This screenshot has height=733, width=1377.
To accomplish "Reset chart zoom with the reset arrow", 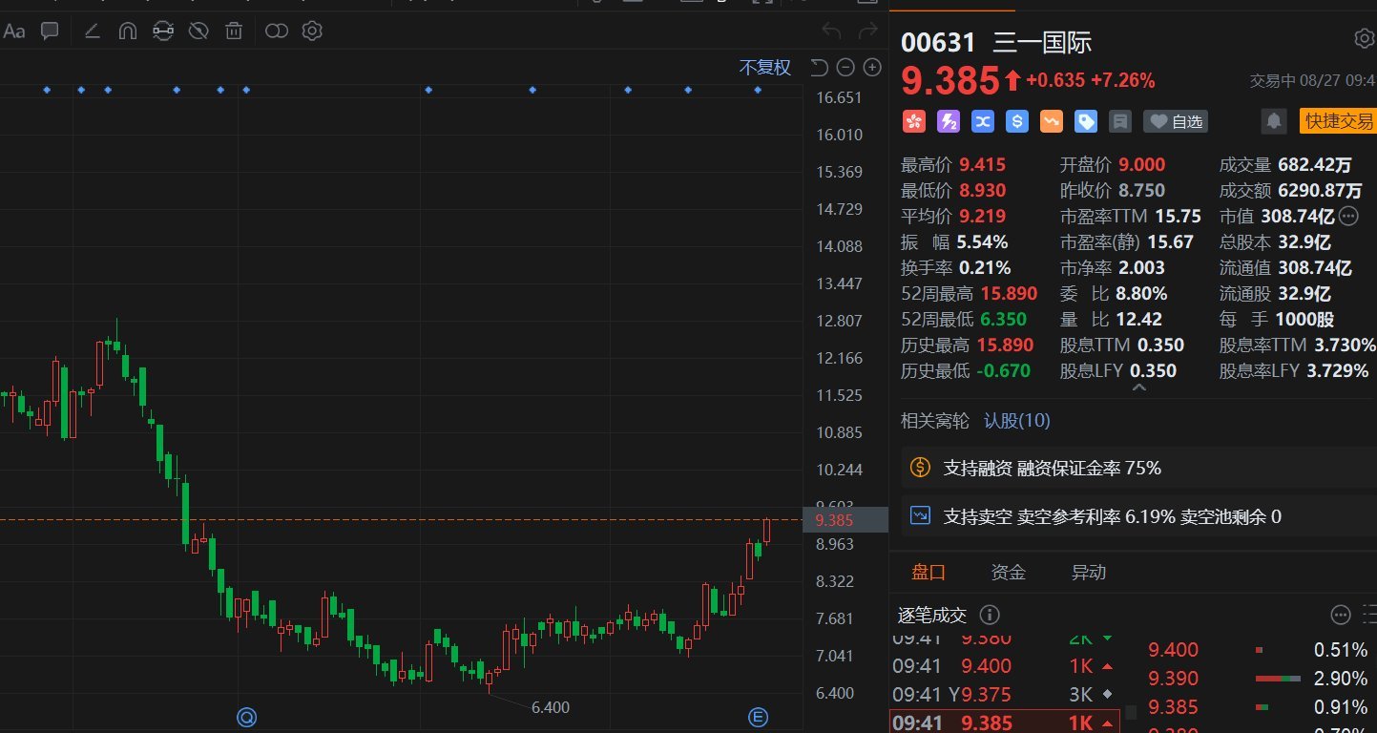I will pos(819,67).
